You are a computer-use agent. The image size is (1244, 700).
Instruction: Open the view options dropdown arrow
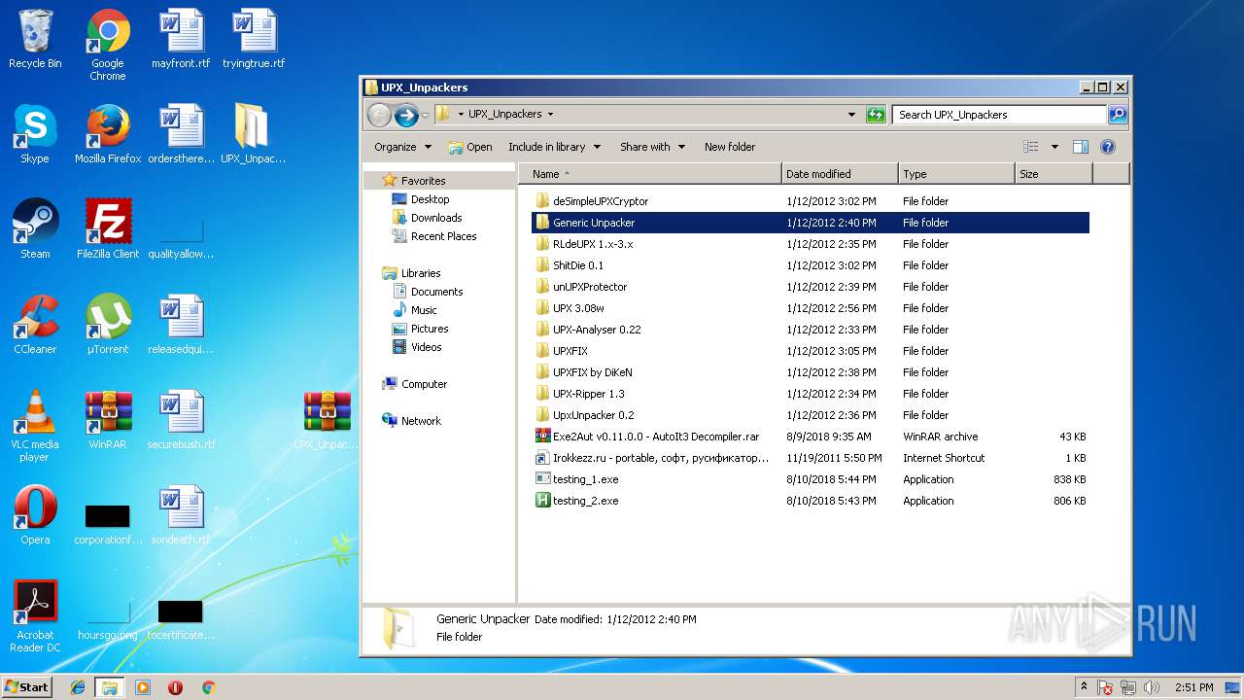[x=1054, y=147]
